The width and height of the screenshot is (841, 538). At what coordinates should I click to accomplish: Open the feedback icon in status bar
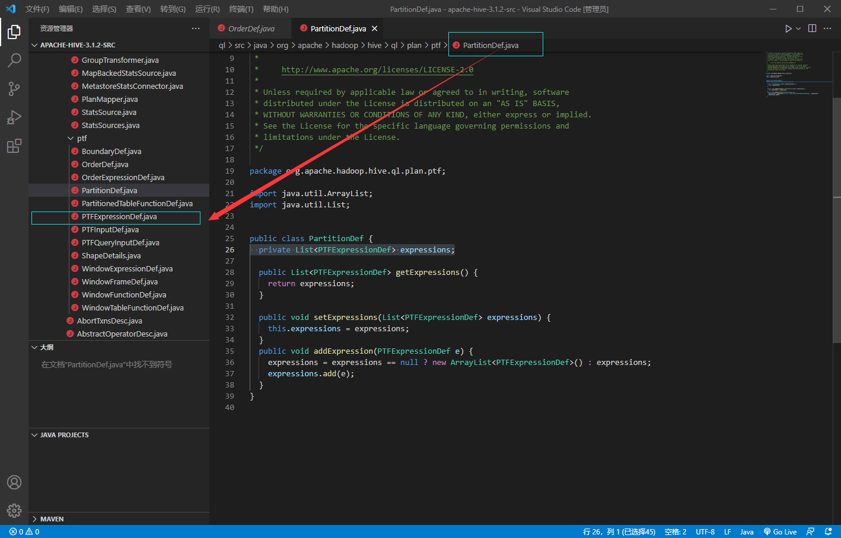[x=811, y=531]
